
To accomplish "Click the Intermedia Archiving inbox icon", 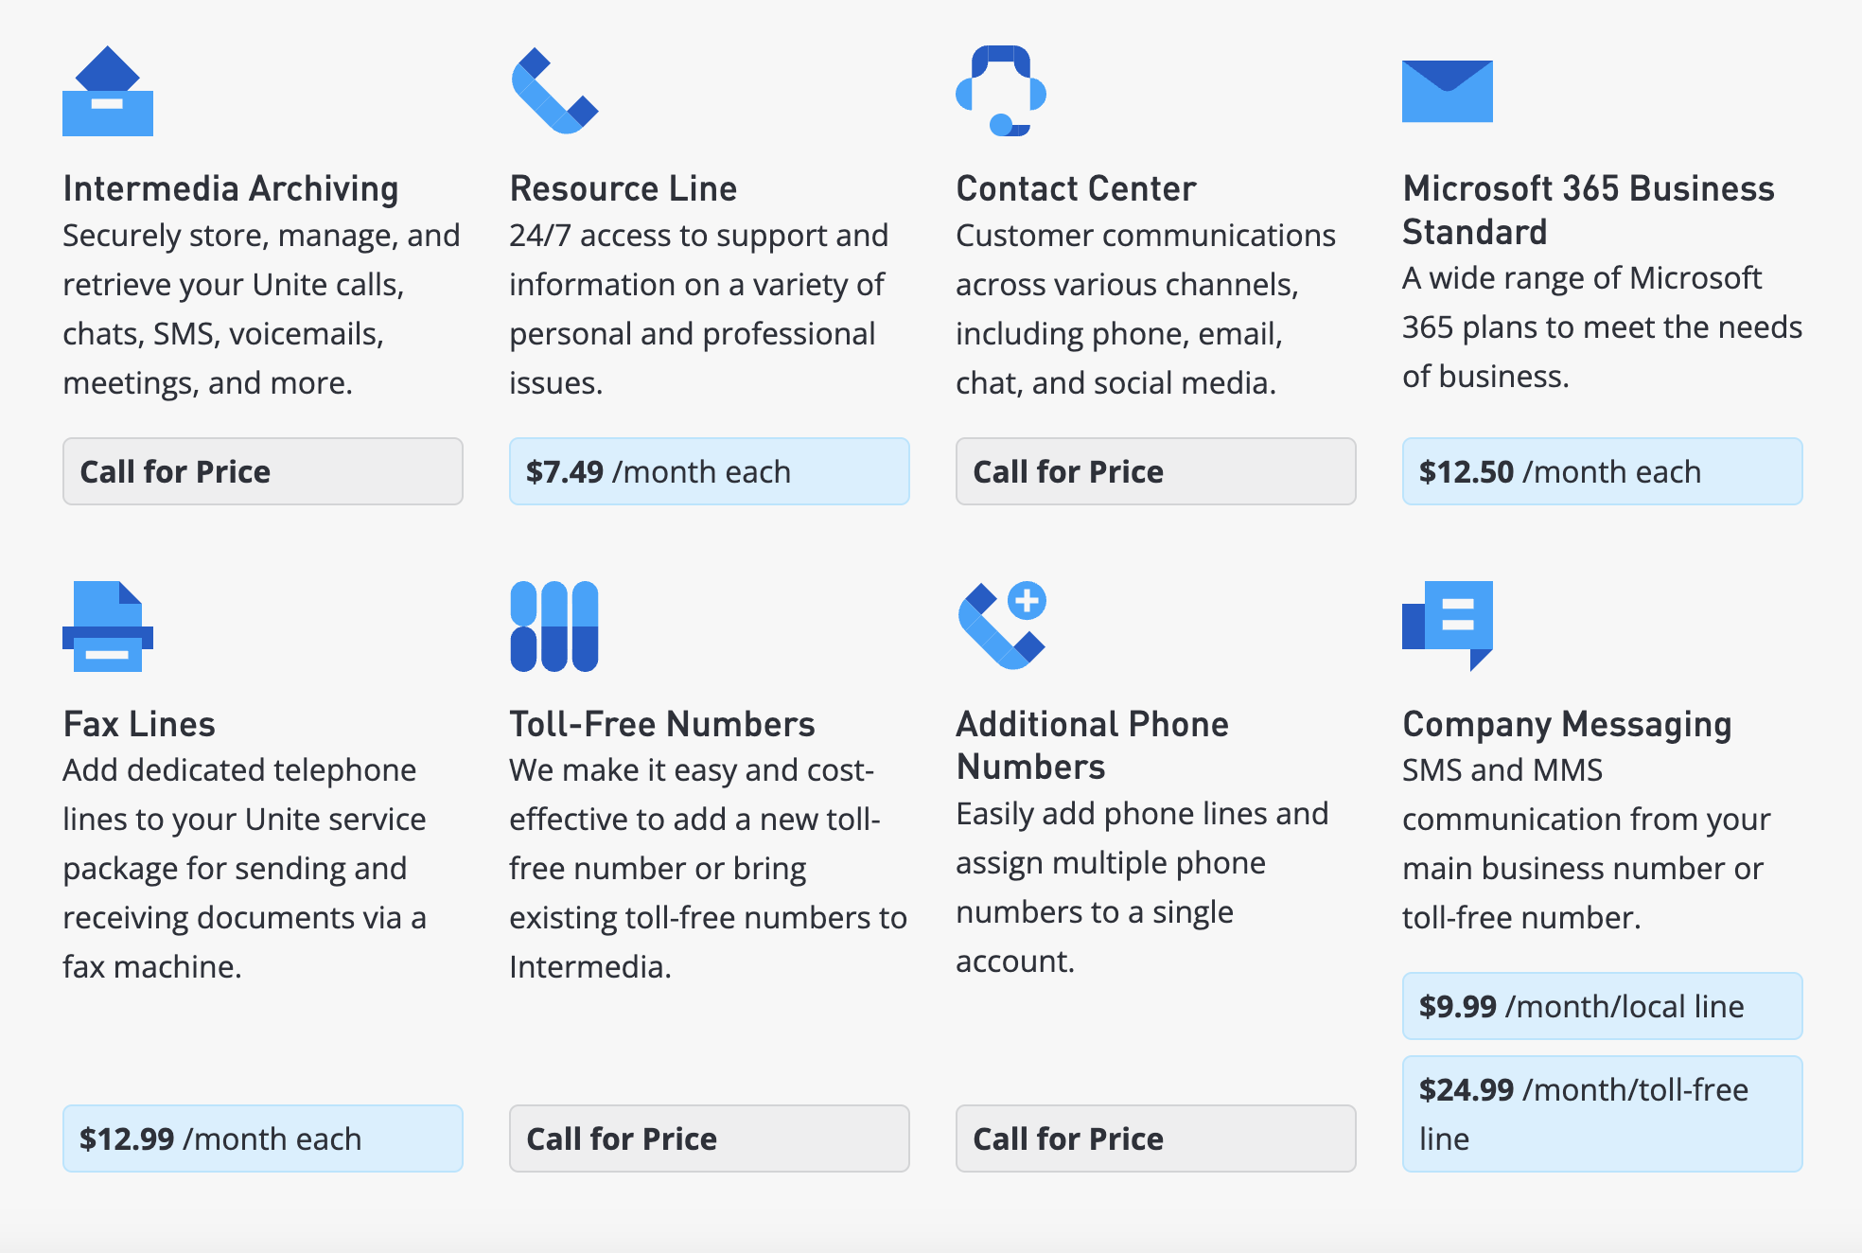I will pyautogui.click(x=108, y=90).
